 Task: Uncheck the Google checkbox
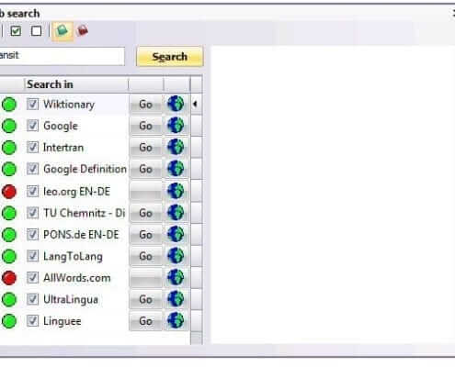(32, 126)
